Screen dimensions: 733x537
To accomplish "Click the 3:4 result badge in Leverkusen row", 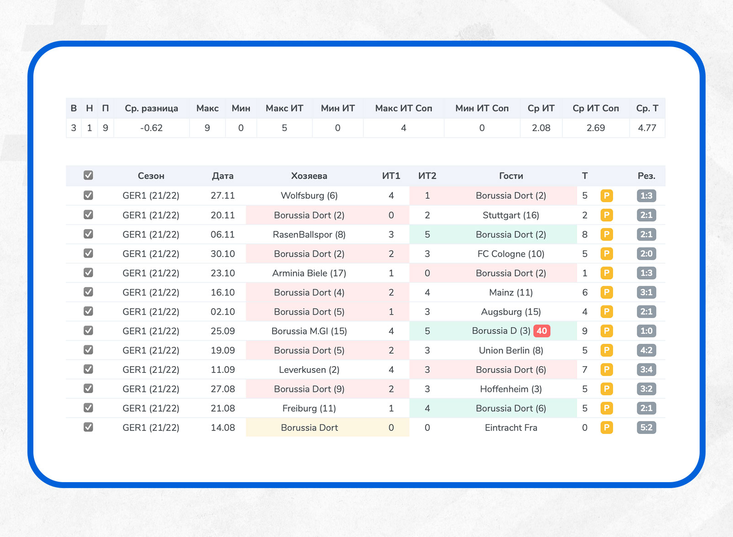I will (x=646, y=370).
